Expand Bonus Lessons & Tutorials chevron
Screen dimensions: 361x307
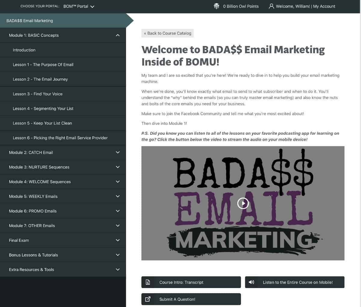118,255
